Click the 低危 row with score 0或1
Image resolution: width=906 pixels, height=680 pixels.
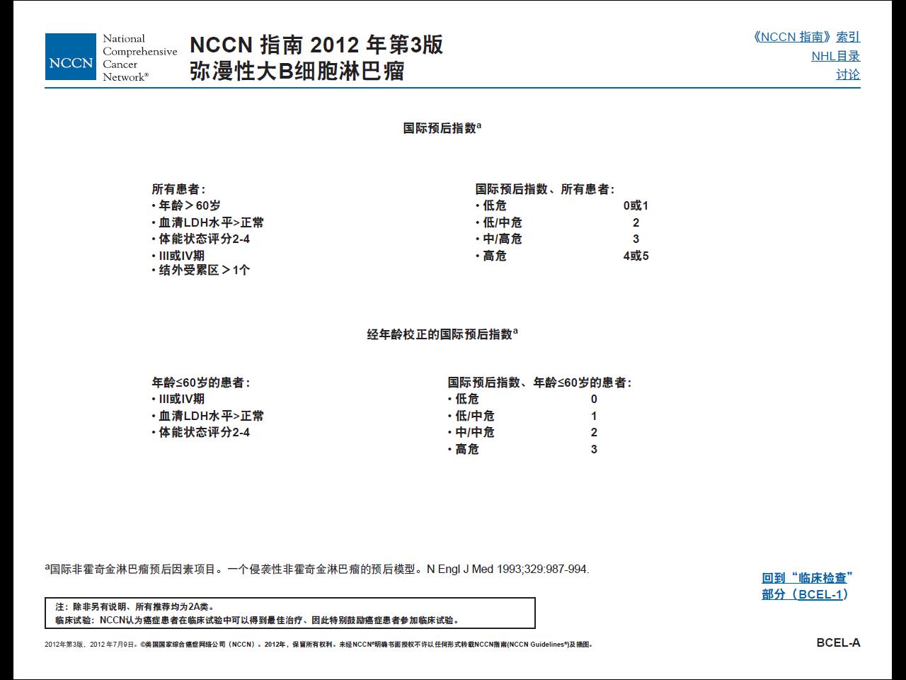(x=562, y=205)
